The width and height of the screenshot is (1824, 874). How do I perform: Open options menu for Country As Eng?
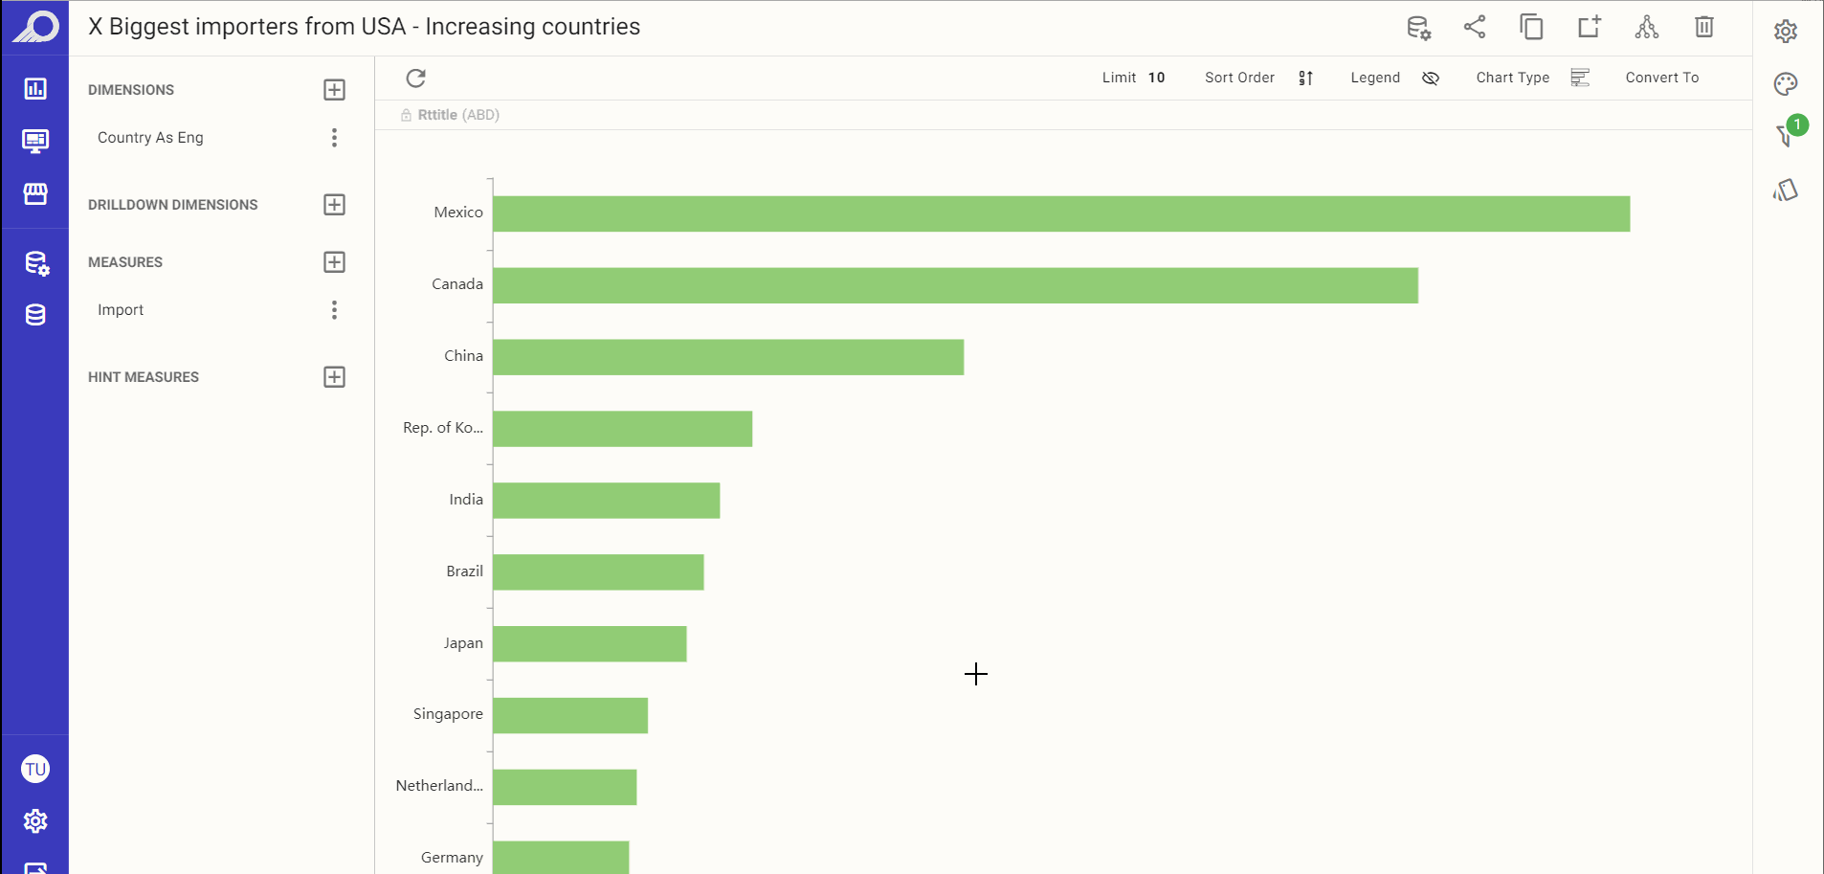[x=334, y=138]
